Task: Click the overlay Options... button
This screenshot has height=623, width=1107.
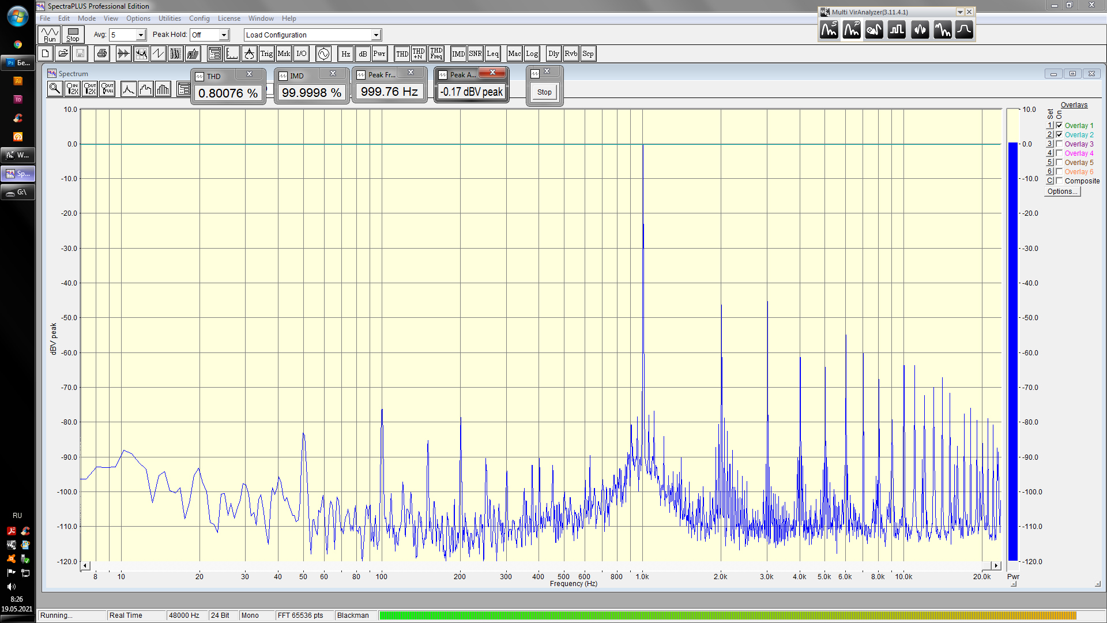Action: click(1062, 192)
